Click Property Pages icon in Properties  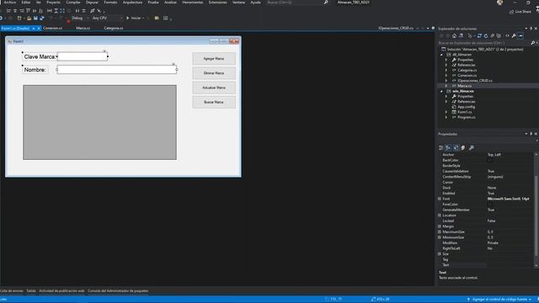pyautogui.click(x=472, y=148)
